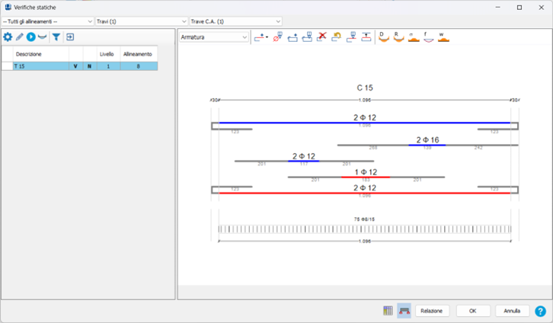Open the 'Tutti gli allineamenti' dropdown
The image size is (553, 323).
click(x=47, y=21)
